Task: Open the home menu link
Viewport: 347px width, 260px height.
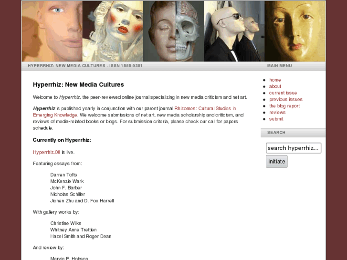Action: [275, 80]
